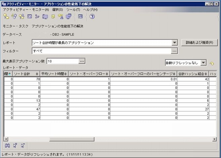This screenshot has width=221, height=158.
Task: Select the cell with value 42
Action: [x=193, y=79]
